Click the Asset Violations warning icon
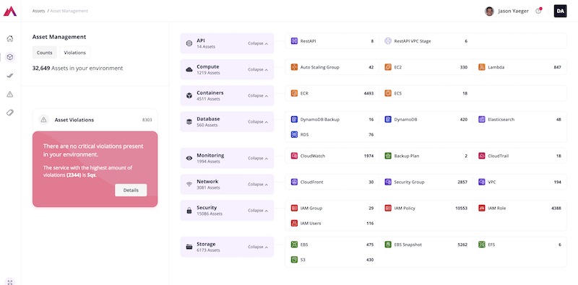 [44, 120]
